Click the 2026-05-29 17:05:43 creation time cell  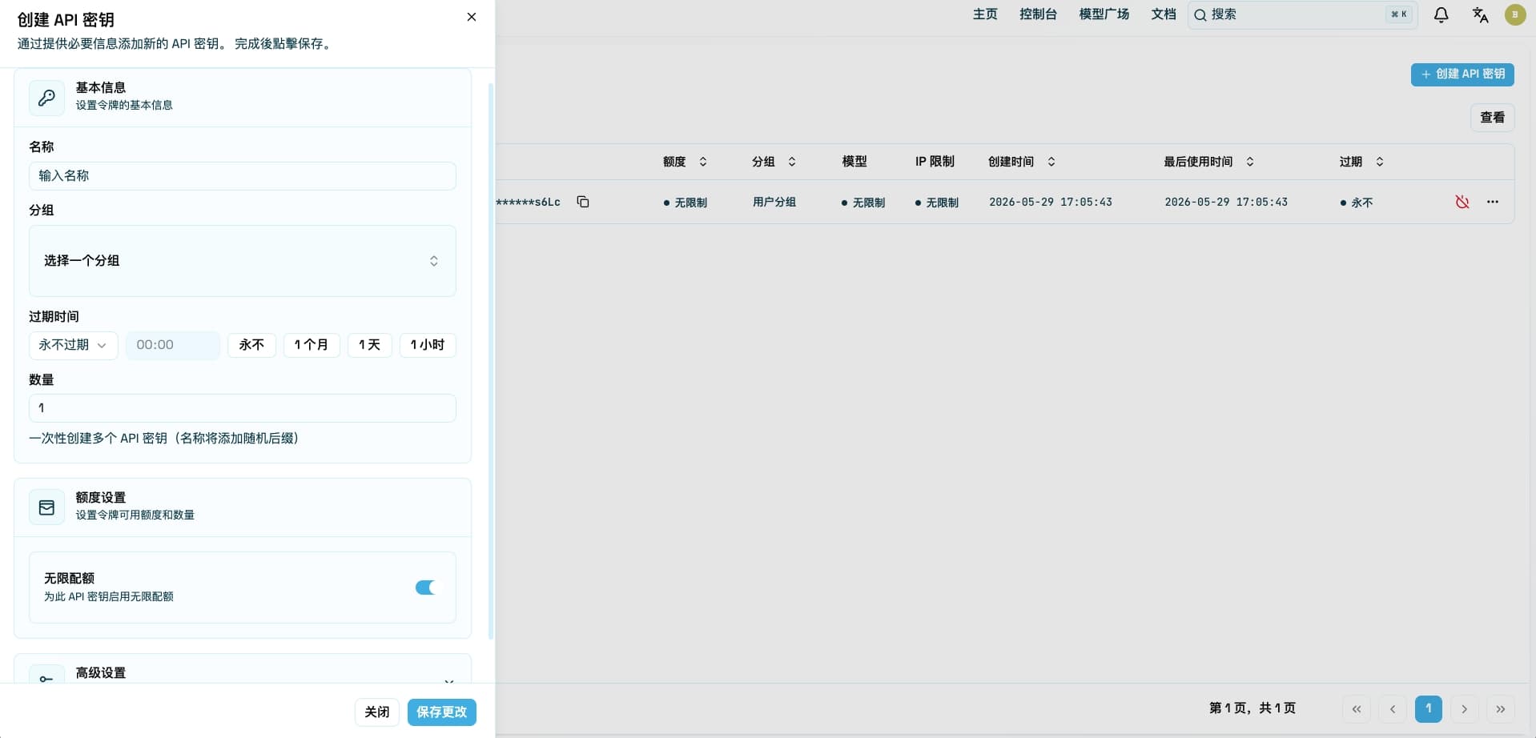click(x=1051, y=203)
